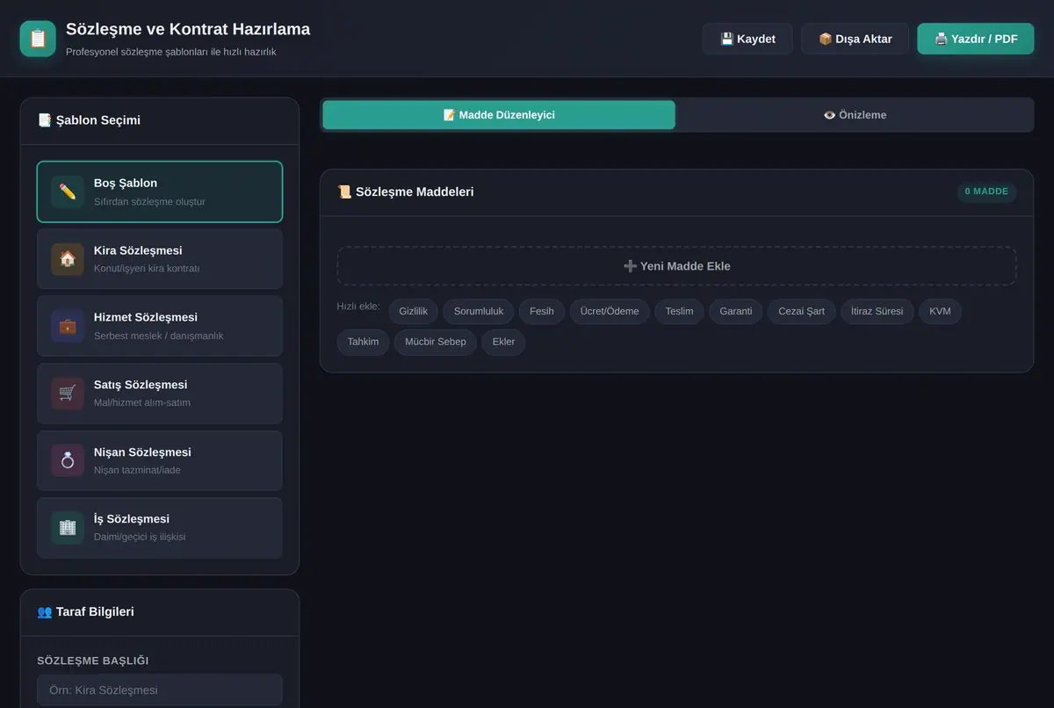This screenshot has width=1054, height=708.
Task: Click the building icon for İş Sözleşmesi
Action: (x=68, y=528)
